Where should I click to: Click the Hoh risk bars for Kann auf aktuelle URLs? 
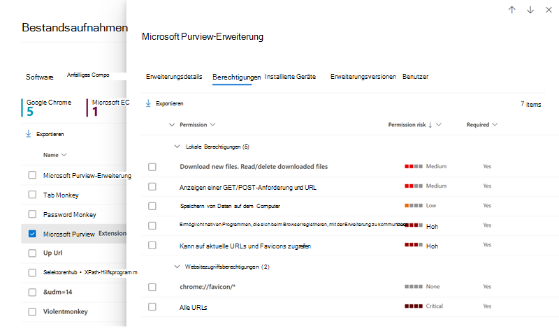pyautogui.click(x=414, y=245)
